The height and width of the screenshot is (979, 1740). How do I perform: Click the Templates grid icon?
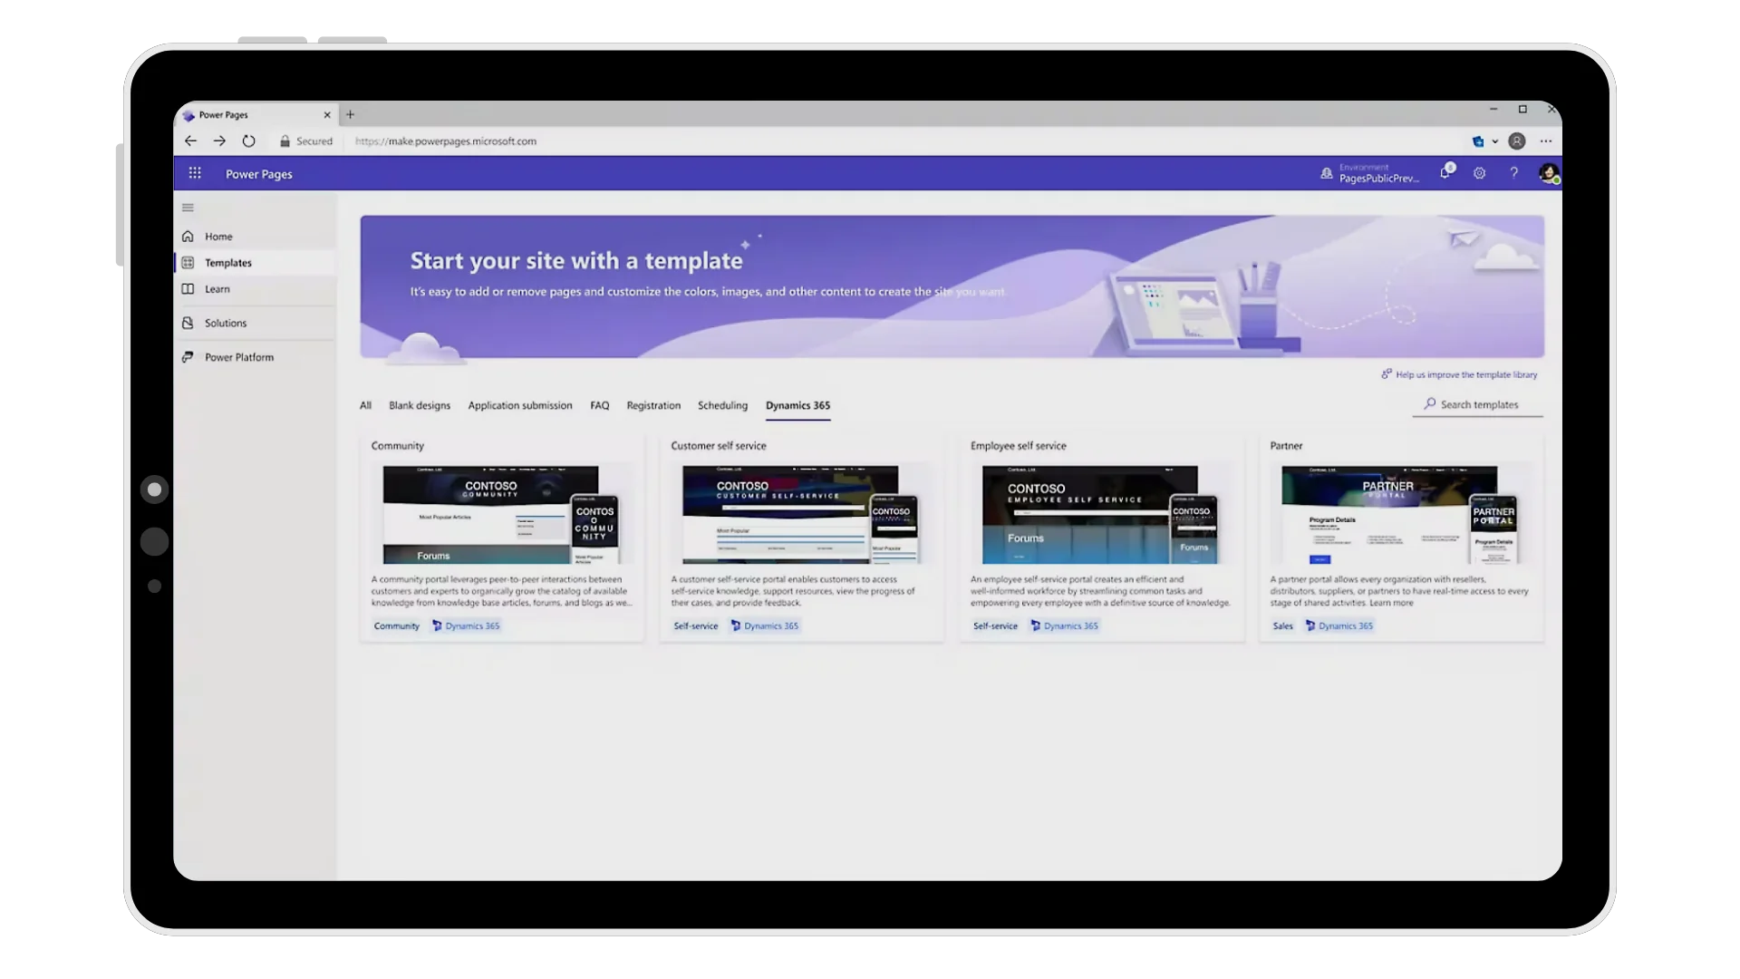coord(188,263)
